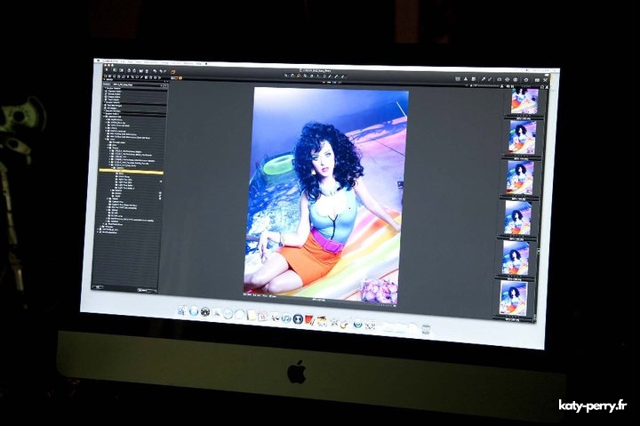Open the Calendar icon in the Dock
This screenshot has height=426, width=640.
coord(262,316)
